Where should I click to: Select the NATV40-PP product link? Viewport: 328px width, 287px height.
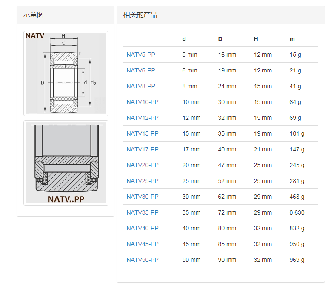142,228
